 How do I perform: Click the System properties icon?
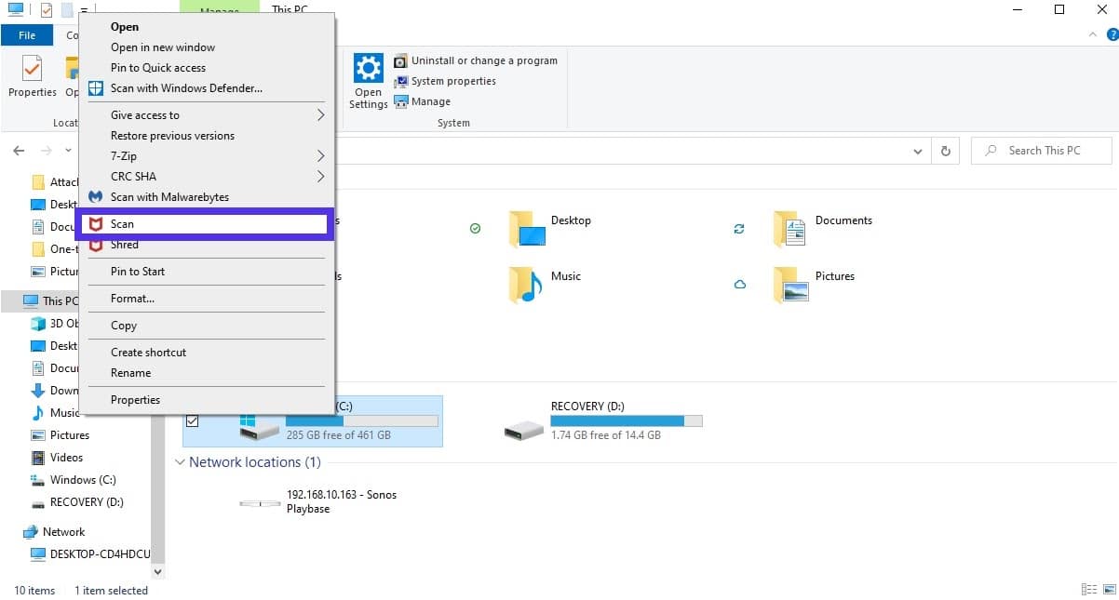coord(402,81)
